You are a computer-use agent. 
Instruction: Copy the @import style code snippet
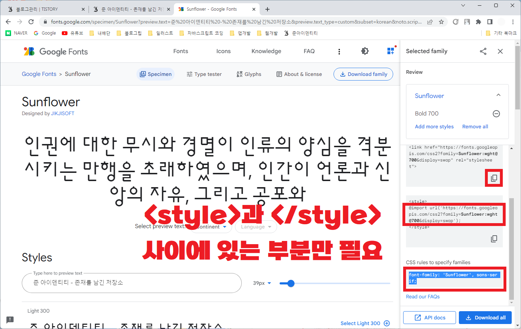(494, 239)
